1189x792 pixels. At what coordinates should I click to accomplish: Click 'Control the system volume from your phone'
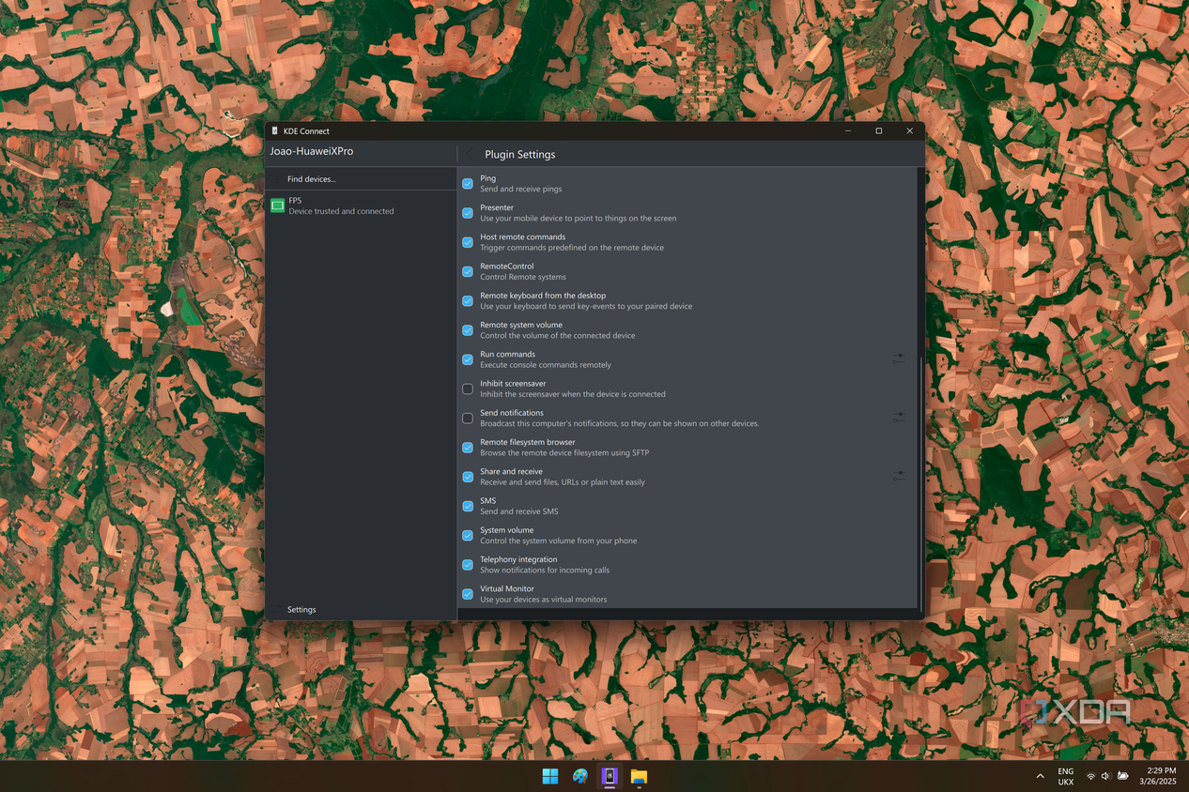pos(559,541)
